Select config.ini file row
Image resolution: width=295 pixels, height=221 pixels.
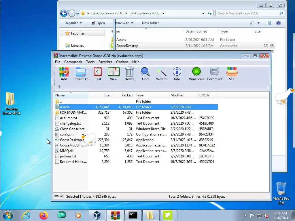click(136, 134)
